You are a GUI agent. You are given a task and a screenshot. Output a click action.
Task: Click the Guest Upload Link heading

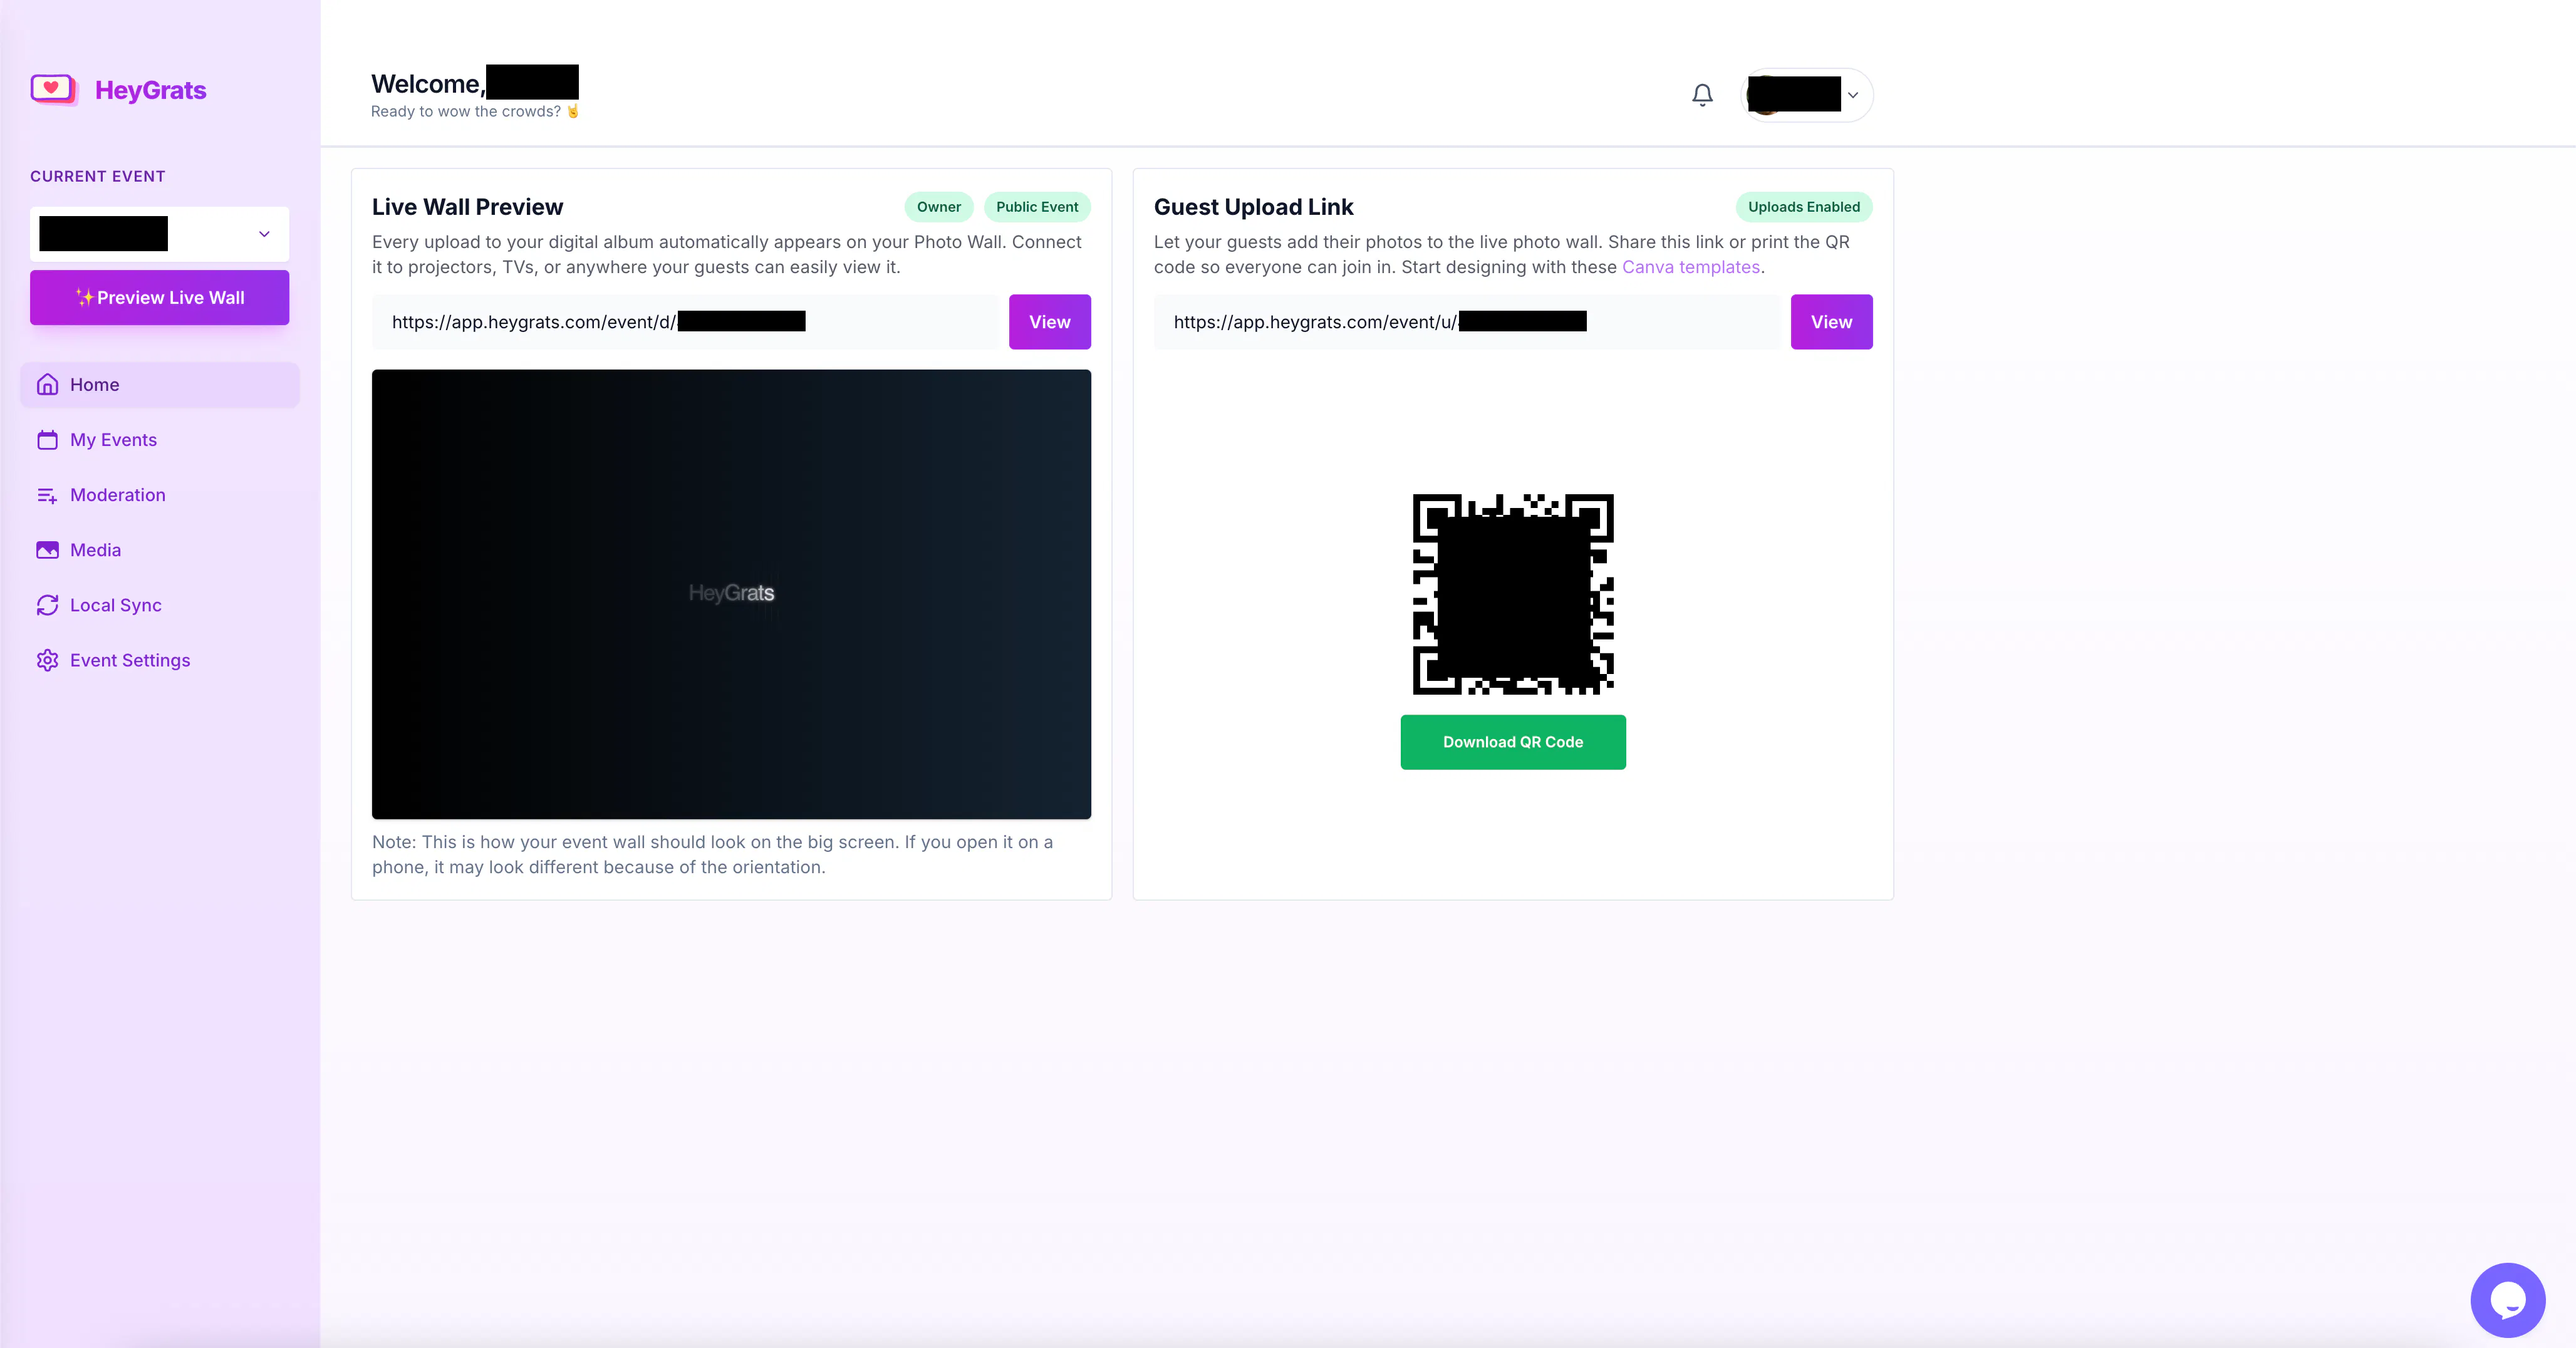click(x=1253, y=207)
